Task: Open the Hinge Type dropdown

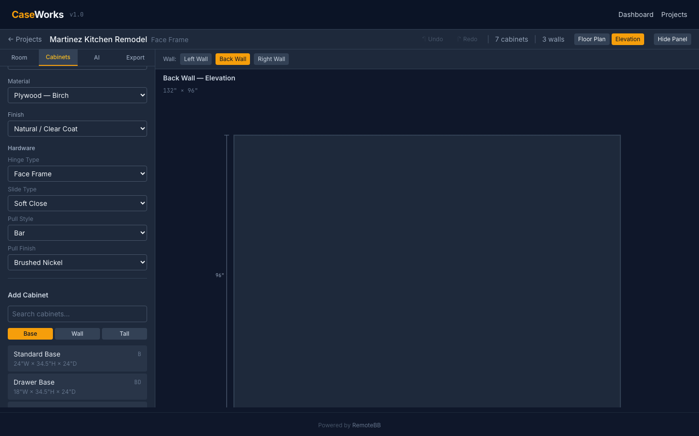Action: pos(77,174)
